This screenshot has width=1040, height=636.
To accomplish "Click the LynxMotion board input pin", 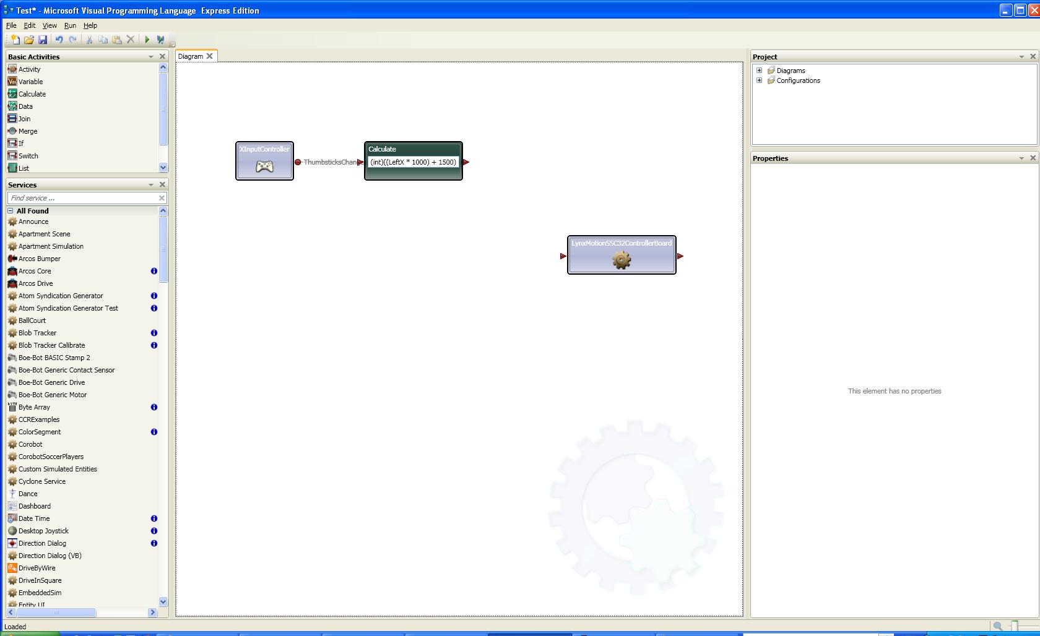I will [563, 256].
